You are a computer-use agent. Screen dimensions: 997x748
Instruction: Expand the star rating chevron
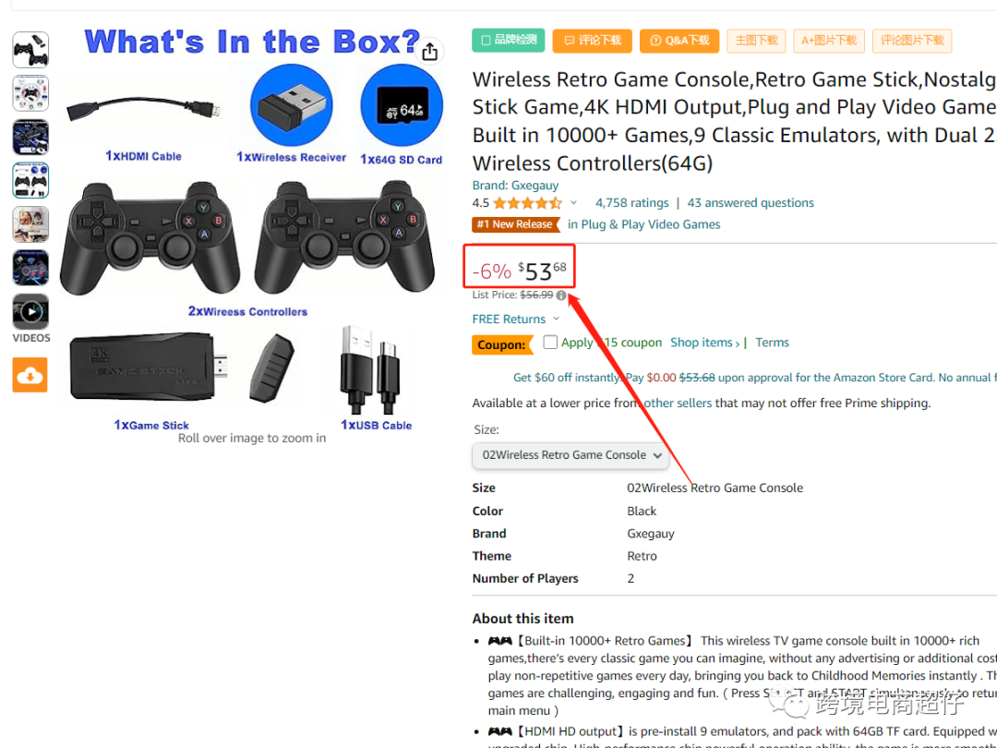pos(573,203)
